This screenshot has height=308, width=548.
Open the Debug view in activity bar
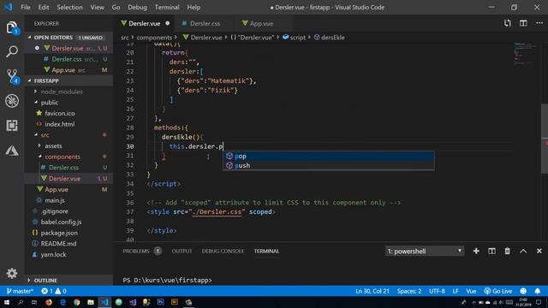12,101
